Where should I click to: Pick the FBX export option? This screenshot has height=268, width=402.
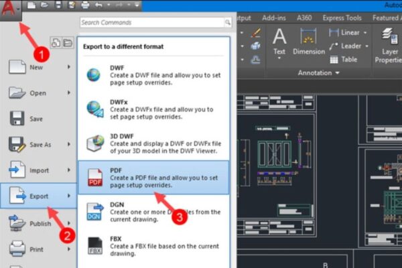153,246
